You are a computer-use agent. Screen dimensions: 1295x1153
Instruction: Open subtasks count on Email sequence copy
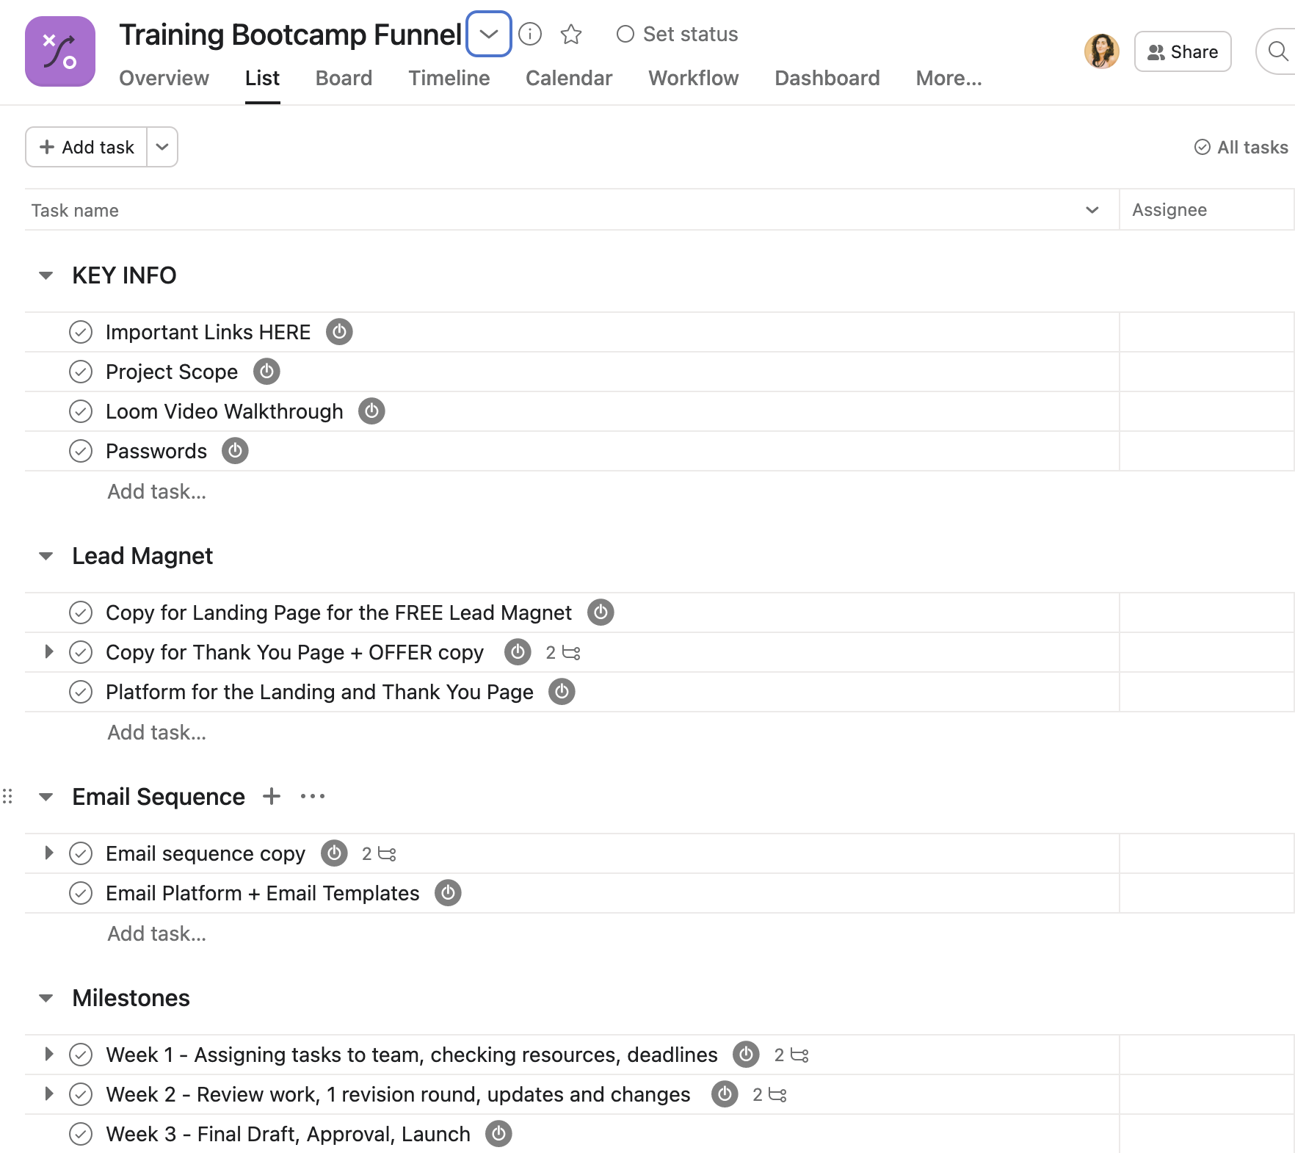[x=379, y=853]
